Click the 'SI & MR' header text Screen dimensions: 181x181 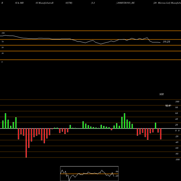19,3
